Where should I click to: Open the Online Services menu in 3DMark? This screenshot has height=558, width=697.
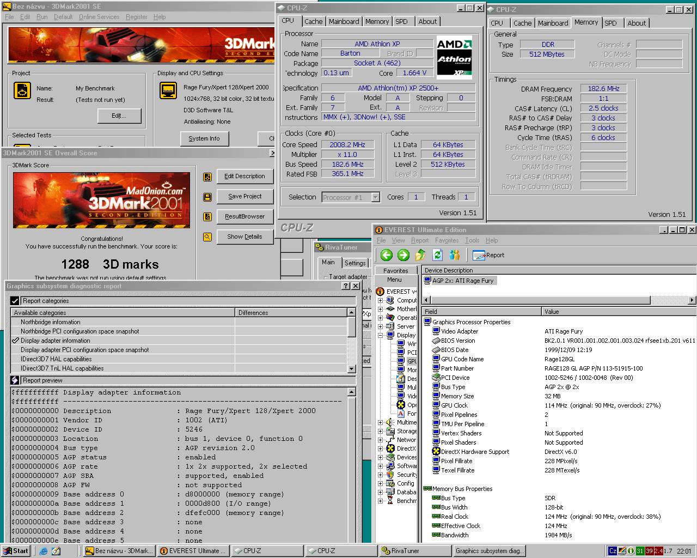99,17
